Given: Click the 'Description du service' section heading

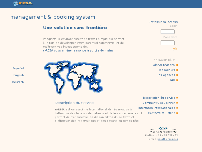Looking at the screenshot, I should pyautogui.click(x=74, y=103).
